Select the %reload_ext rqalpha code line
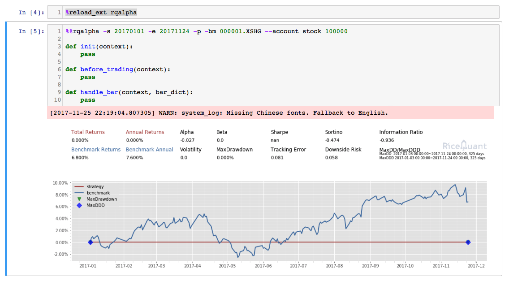This screenshot has width=509, height=281. pos(101,13)
